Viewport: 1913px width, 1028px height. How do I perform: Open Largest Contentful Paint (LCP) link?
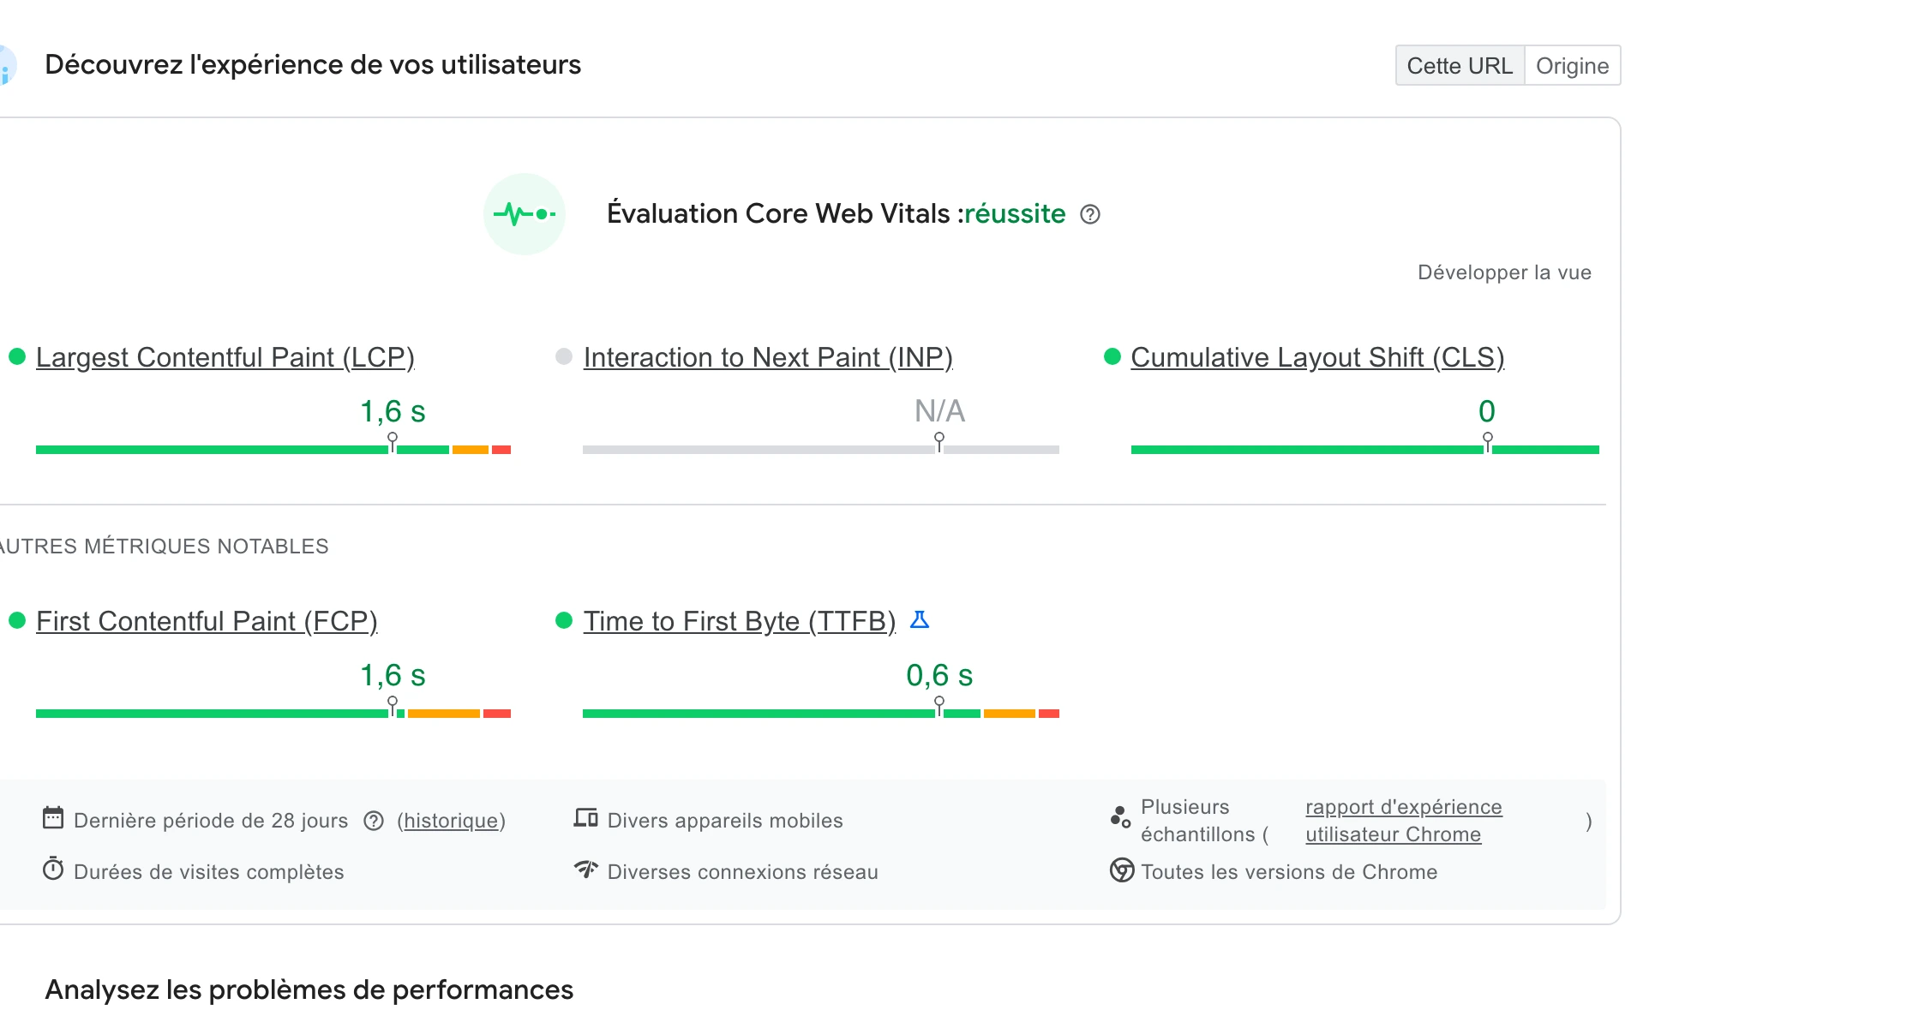point(225,357)
